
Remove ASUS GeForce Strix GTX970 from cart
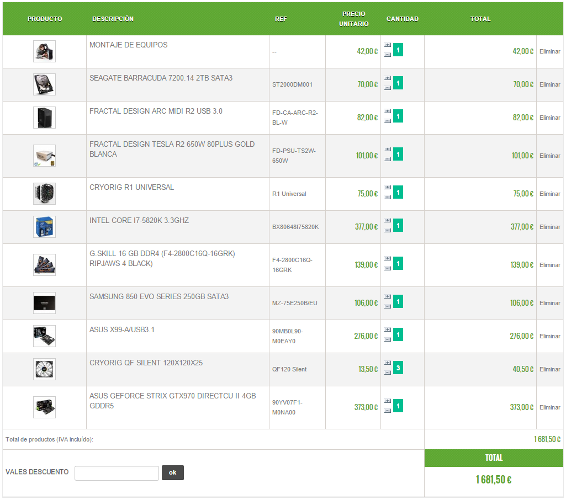[x=550, y=408]
